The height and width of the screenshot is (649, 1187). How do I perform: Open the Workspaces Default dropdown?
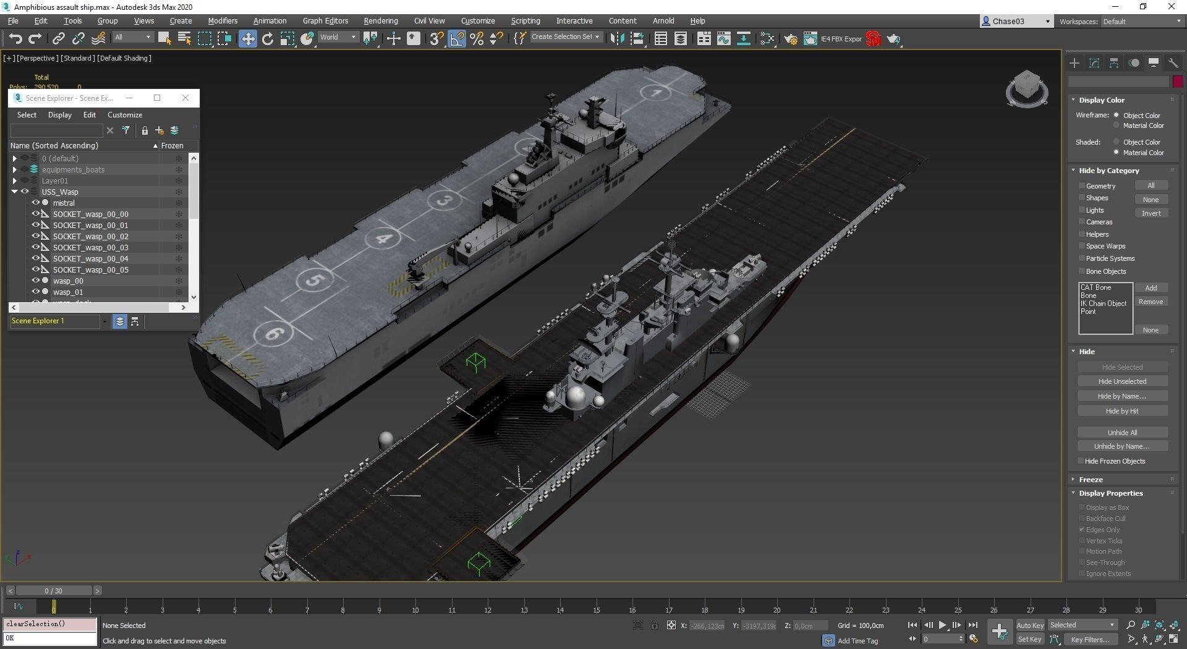point(1142,22)
